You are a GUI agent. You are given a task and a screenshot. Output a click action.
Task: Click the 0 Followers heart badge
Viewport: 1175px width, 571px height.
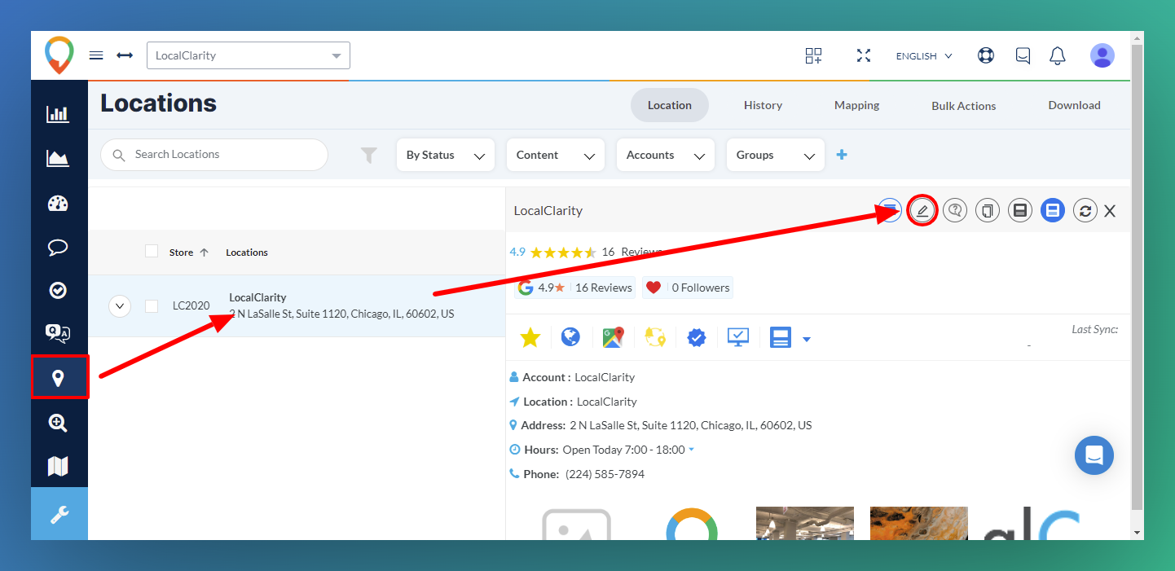687,288
